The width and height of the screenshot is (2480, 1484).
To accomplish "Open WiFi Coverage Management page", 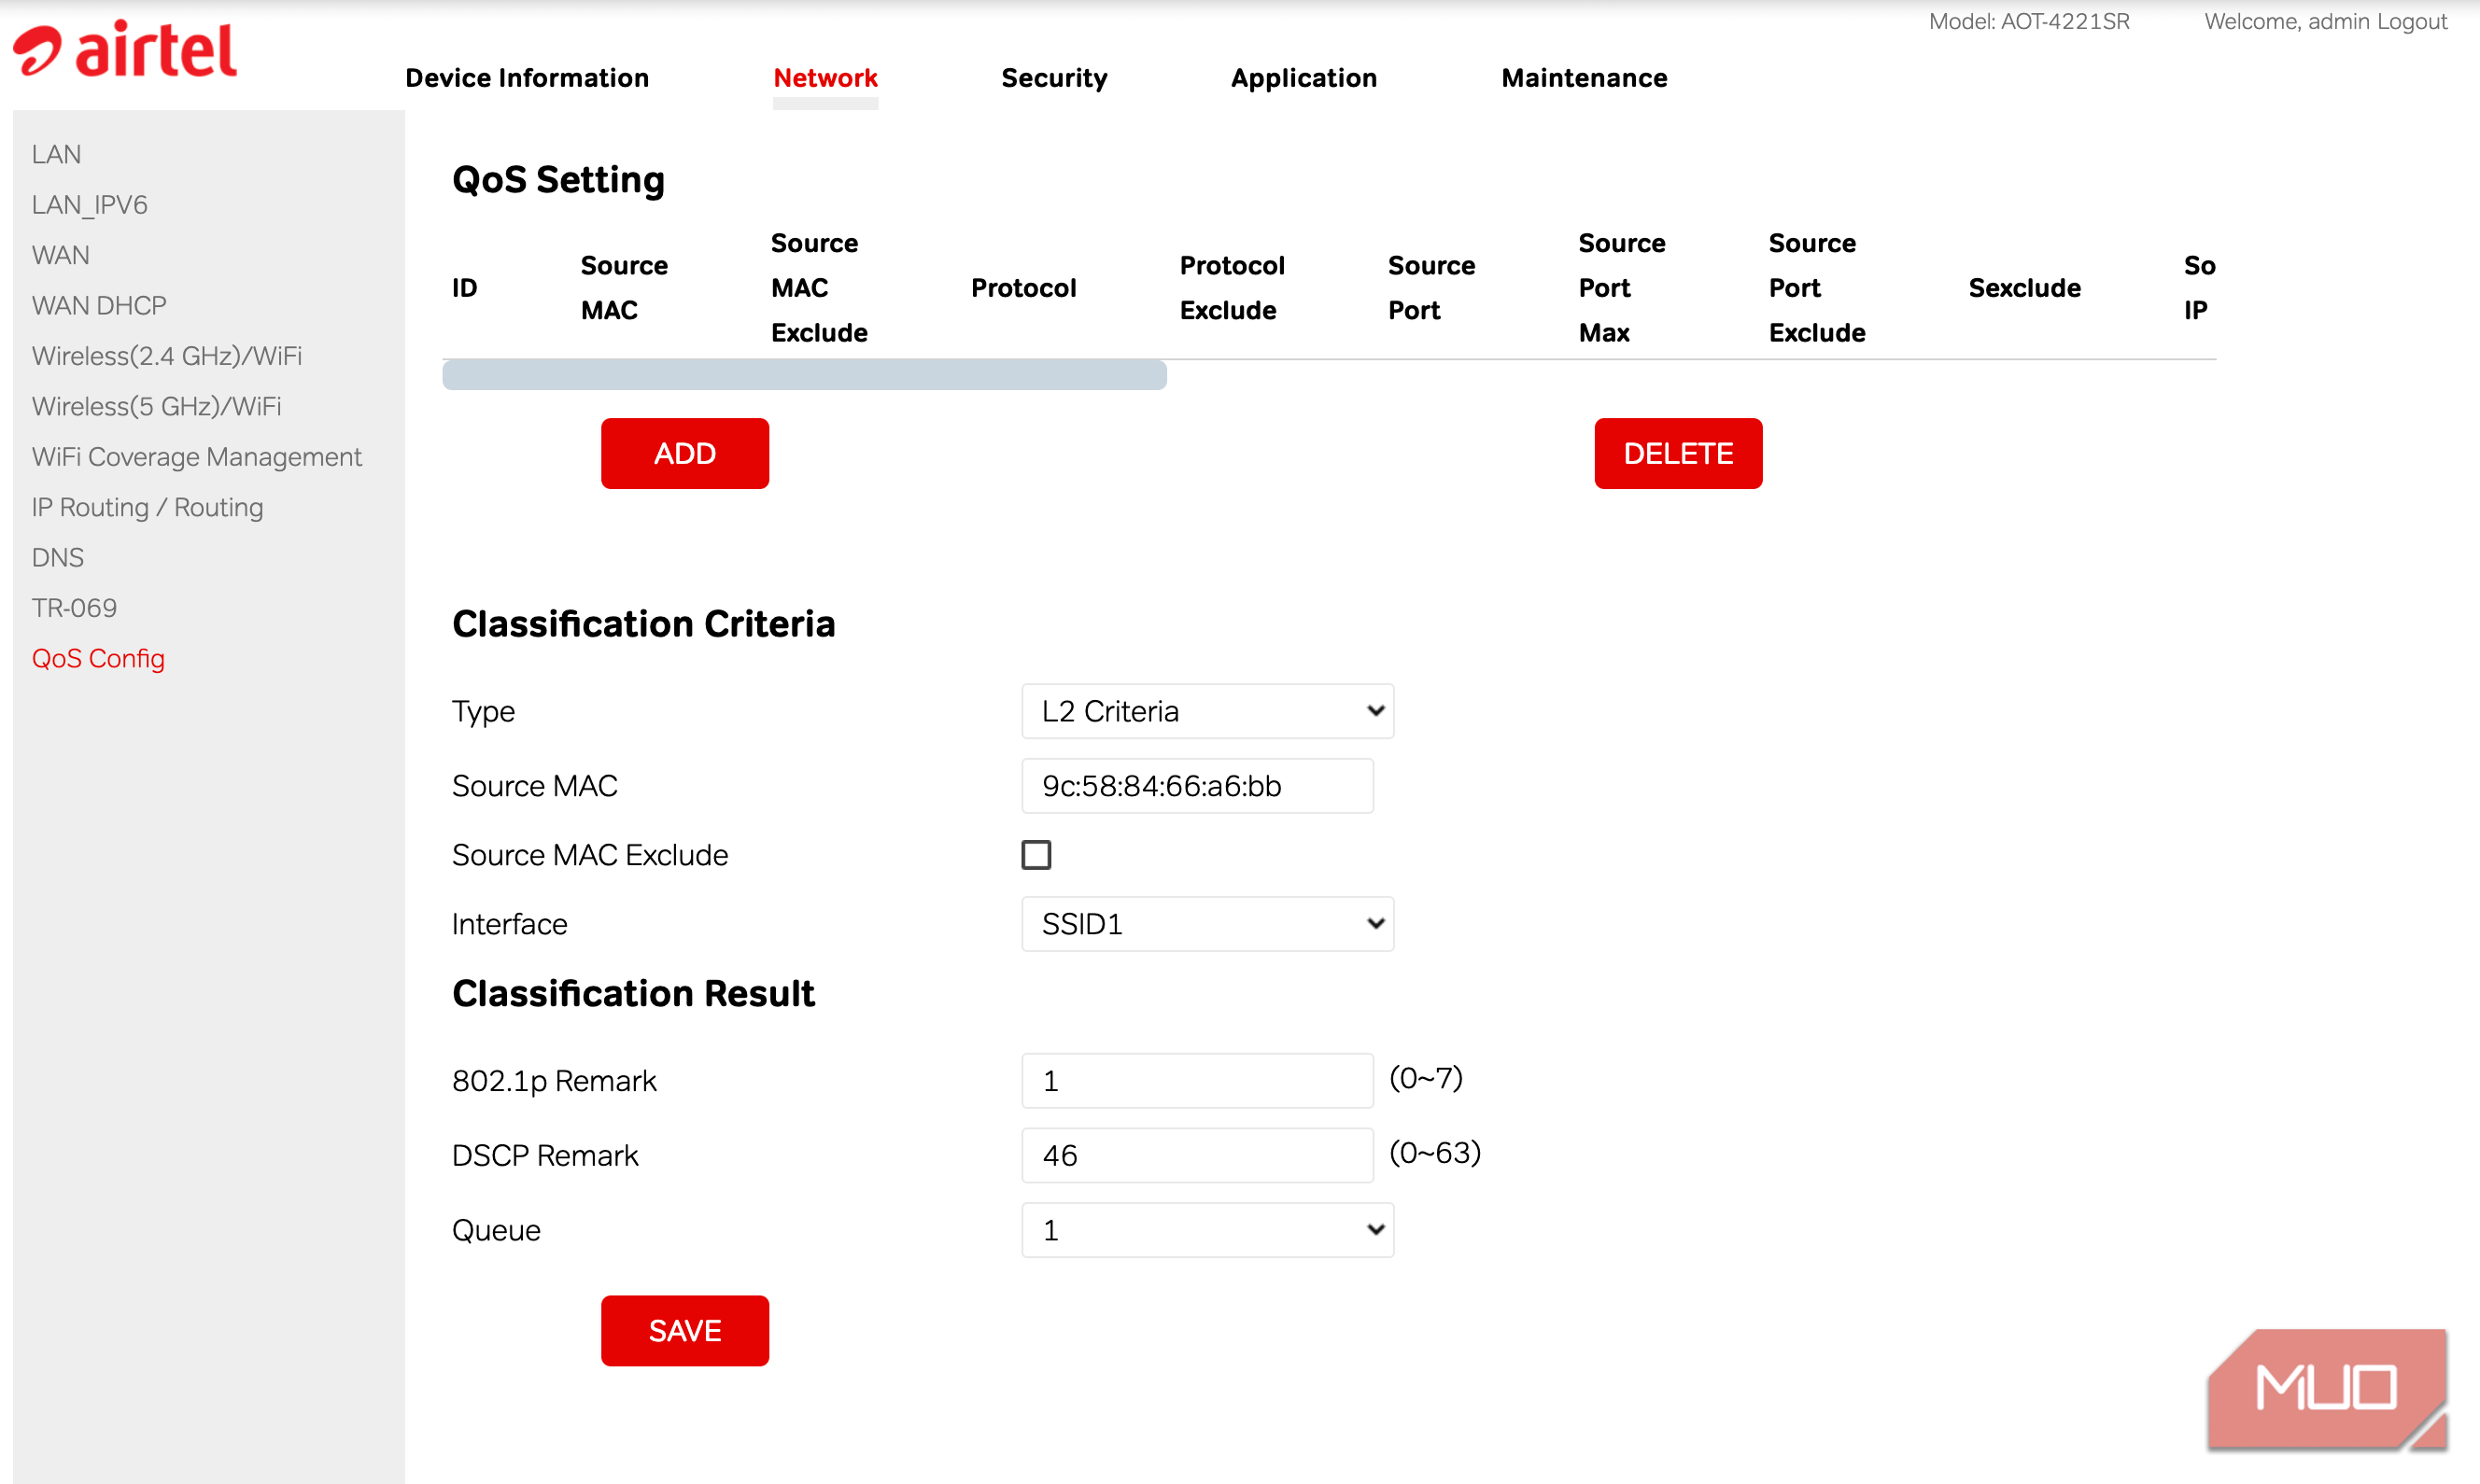I will click(x=196, y=456).
